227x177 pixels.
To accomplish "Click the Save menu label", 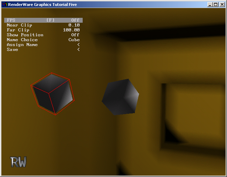I will (x=12, y=50).
